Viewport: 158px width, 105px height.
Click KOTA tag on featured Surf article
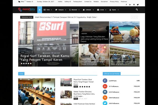(x=23, y=52)
